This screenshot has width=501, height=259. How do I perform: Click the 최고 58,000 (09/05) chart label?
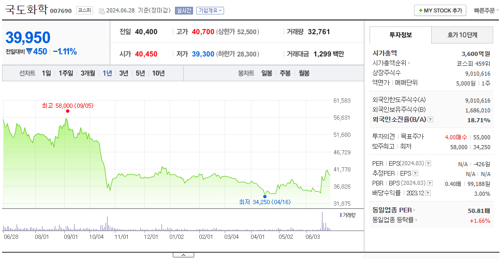68,106
